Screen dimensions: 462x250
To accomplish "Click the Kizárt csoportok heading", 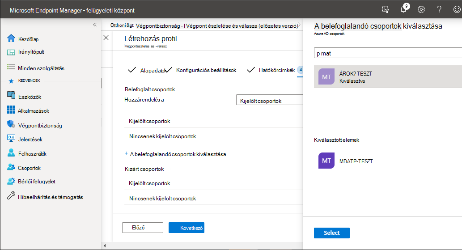I will click(144, 169).
